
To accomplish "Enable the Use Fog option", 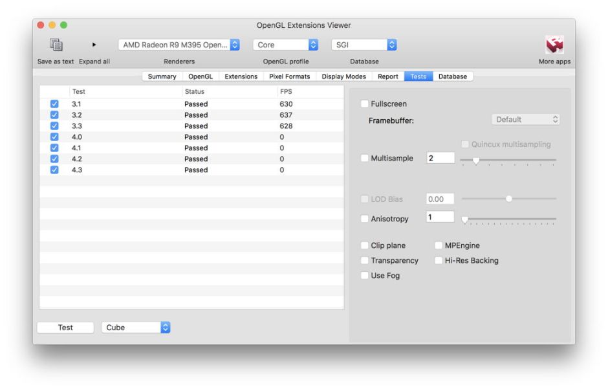I will coord(365,276).
